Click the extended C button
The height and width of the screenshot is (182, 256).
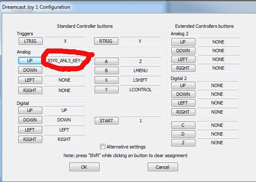tap(183, 125)
